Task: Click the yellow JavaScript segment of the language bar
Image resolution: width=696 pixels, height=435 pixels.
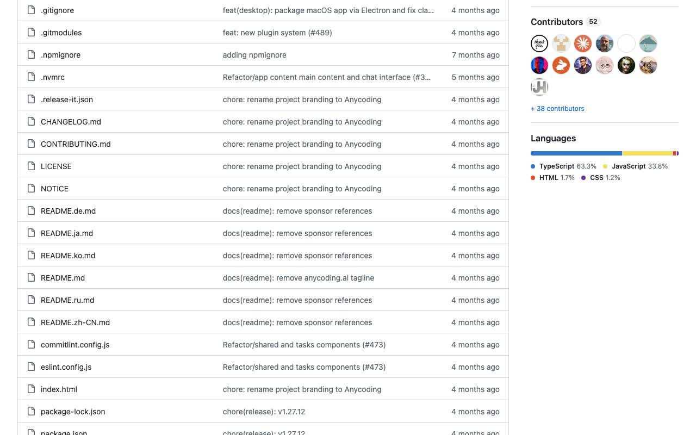Action: pyautogui.click(x=648, y=153)
